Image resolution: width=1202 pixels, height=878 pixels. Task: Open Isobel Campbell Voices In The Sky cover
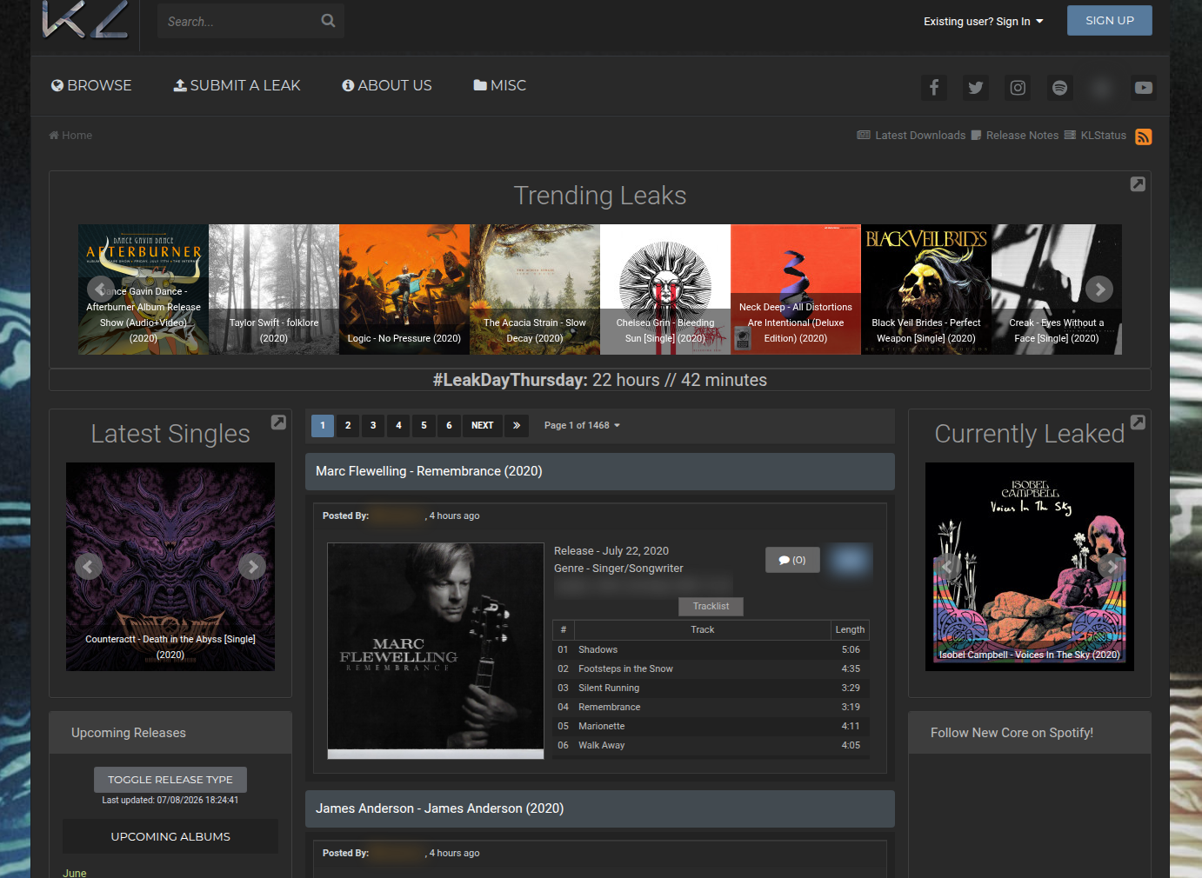[1030, 567]
